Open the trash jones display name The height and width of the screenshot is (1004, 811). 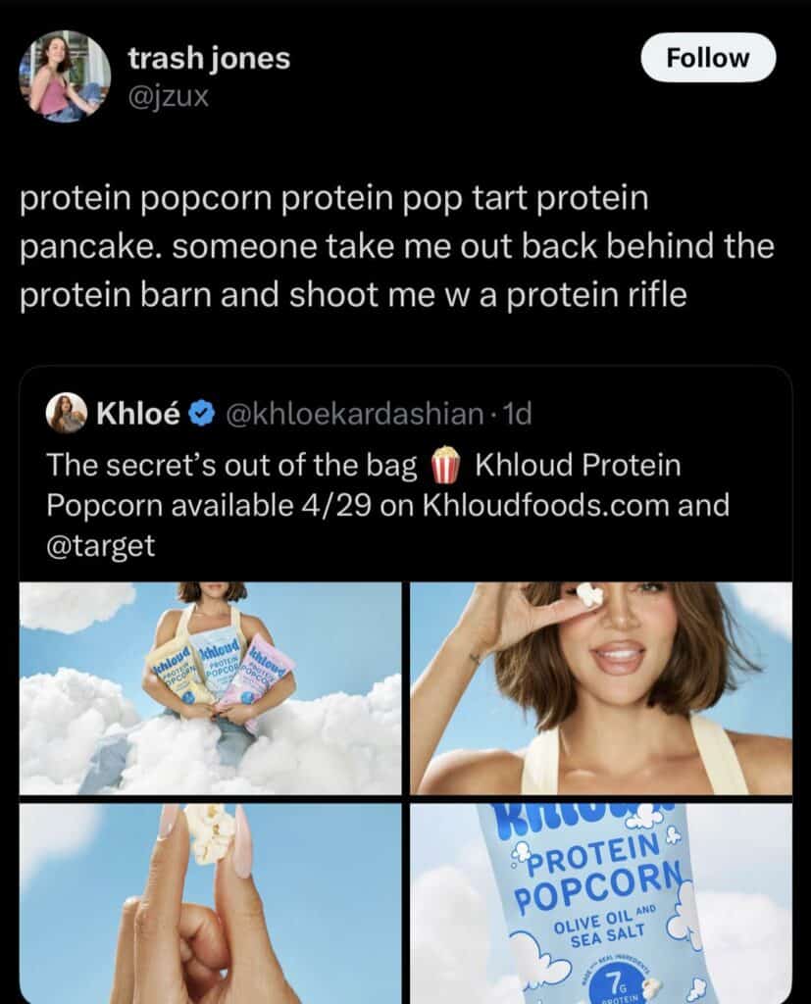209,58
